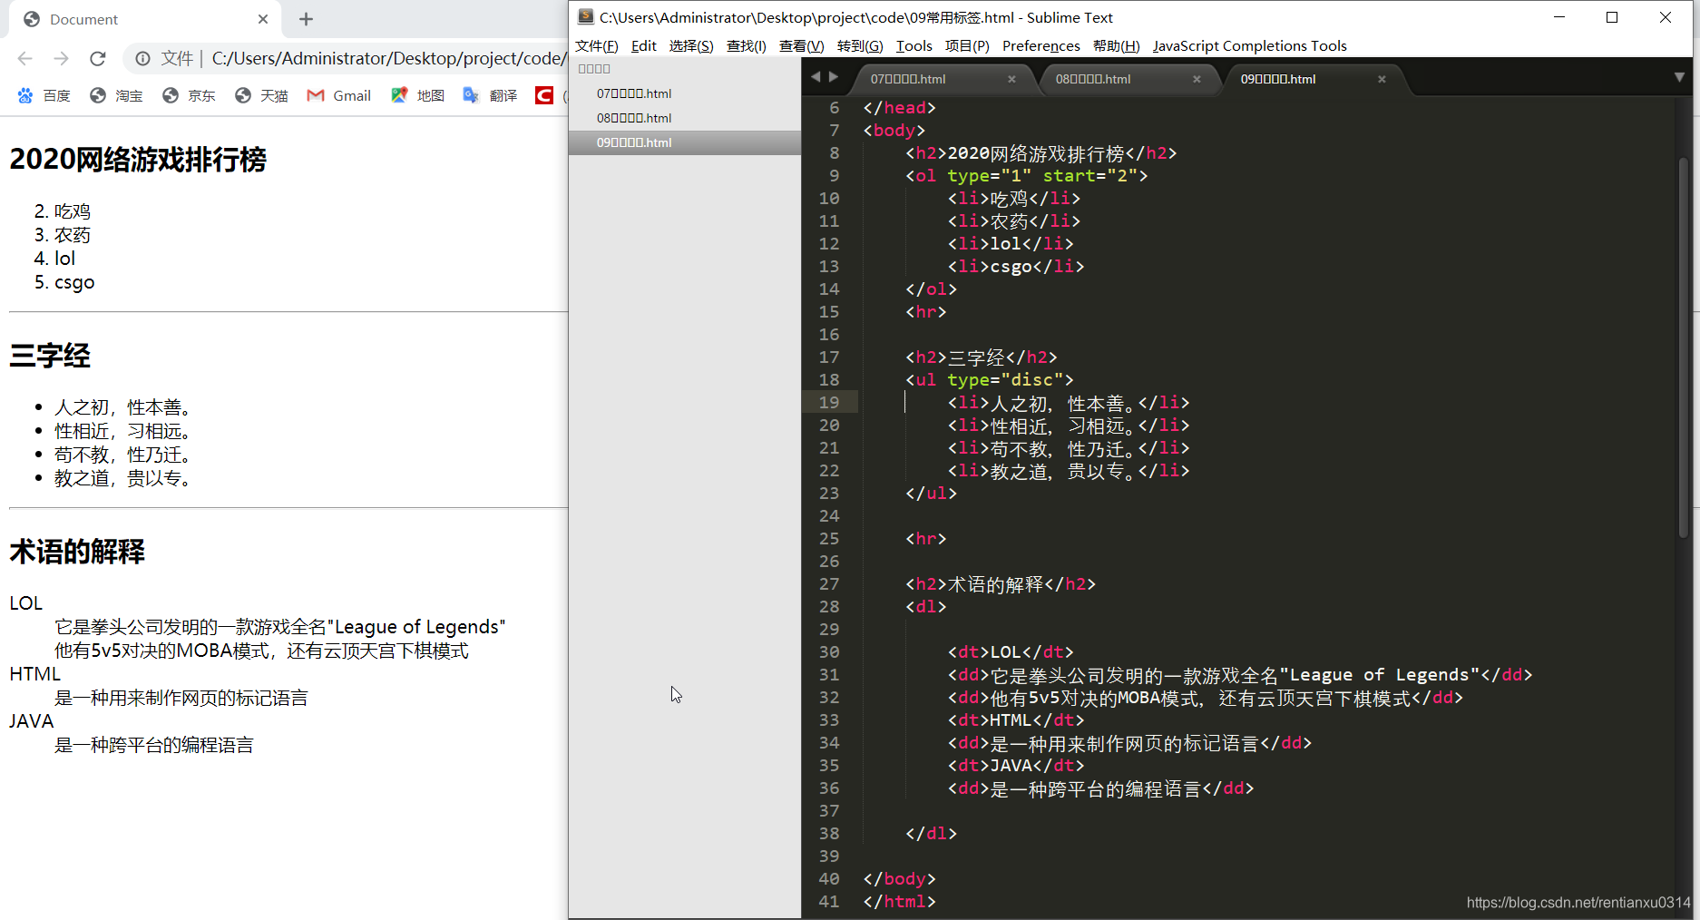Close the 09 html editor tab
This screenshot has width=1700, height=920.
coord(1382,80)
